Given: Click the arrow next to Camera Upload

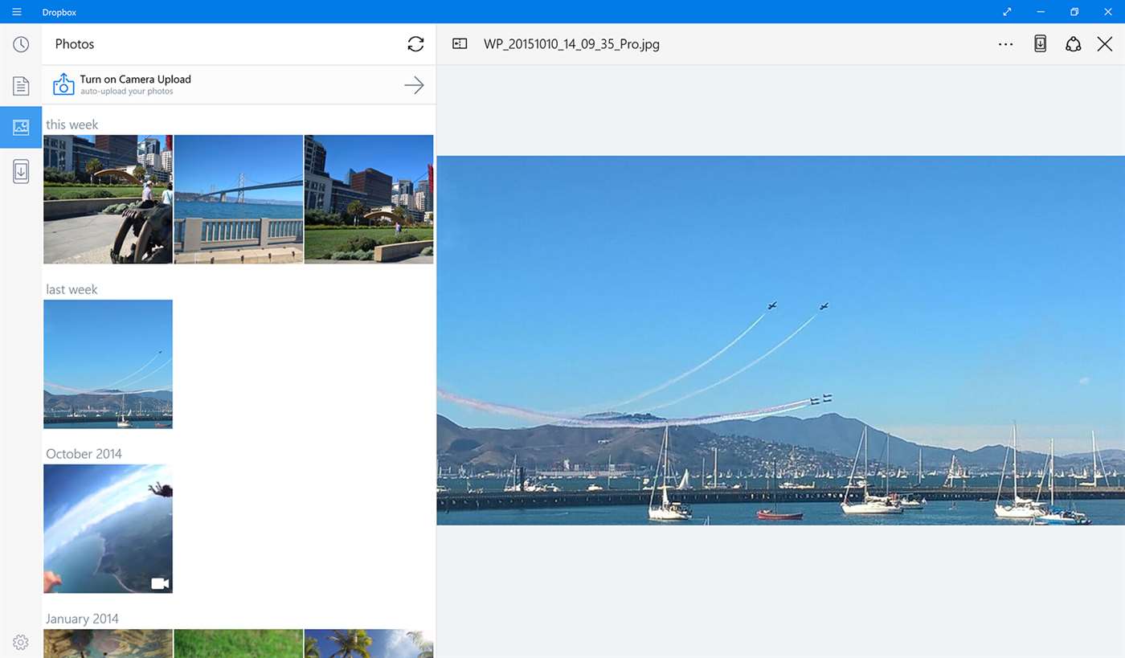Looking at the screenshot, I should [x=414, y=84].
